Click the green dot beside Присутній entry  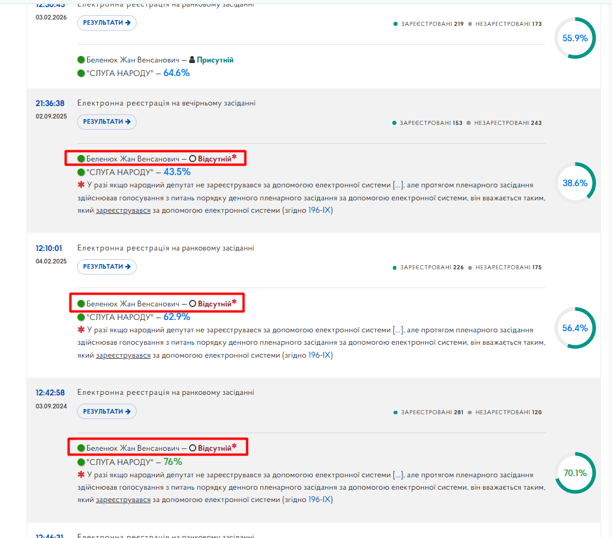click(81, 60)
